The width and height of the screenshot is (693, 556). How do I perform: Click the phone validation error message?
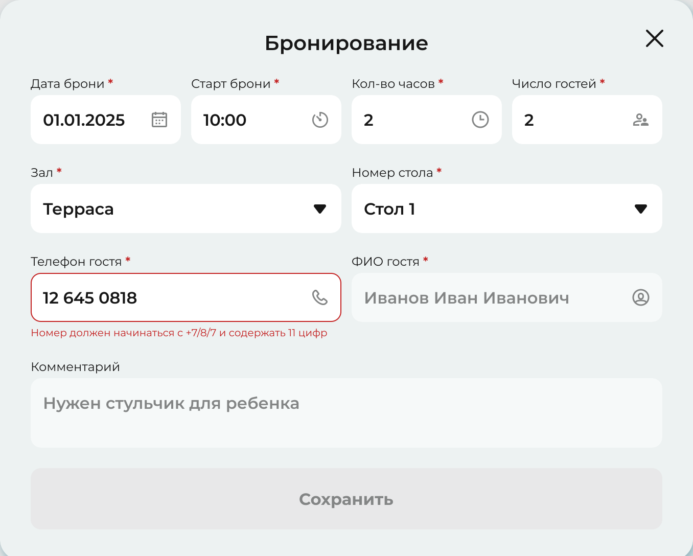pos(179,333)
